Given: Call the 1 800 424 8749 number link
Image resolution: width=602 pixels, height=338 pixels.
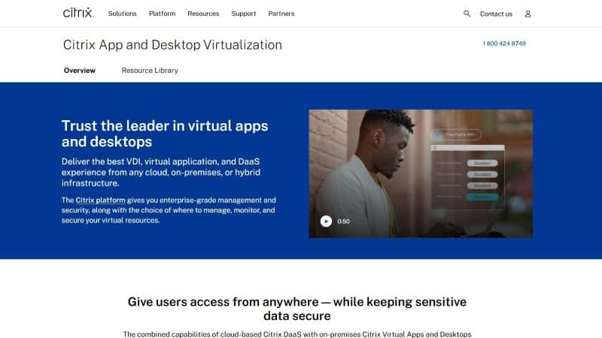Looking at the screenshot, I should click(x=504, y=44).
